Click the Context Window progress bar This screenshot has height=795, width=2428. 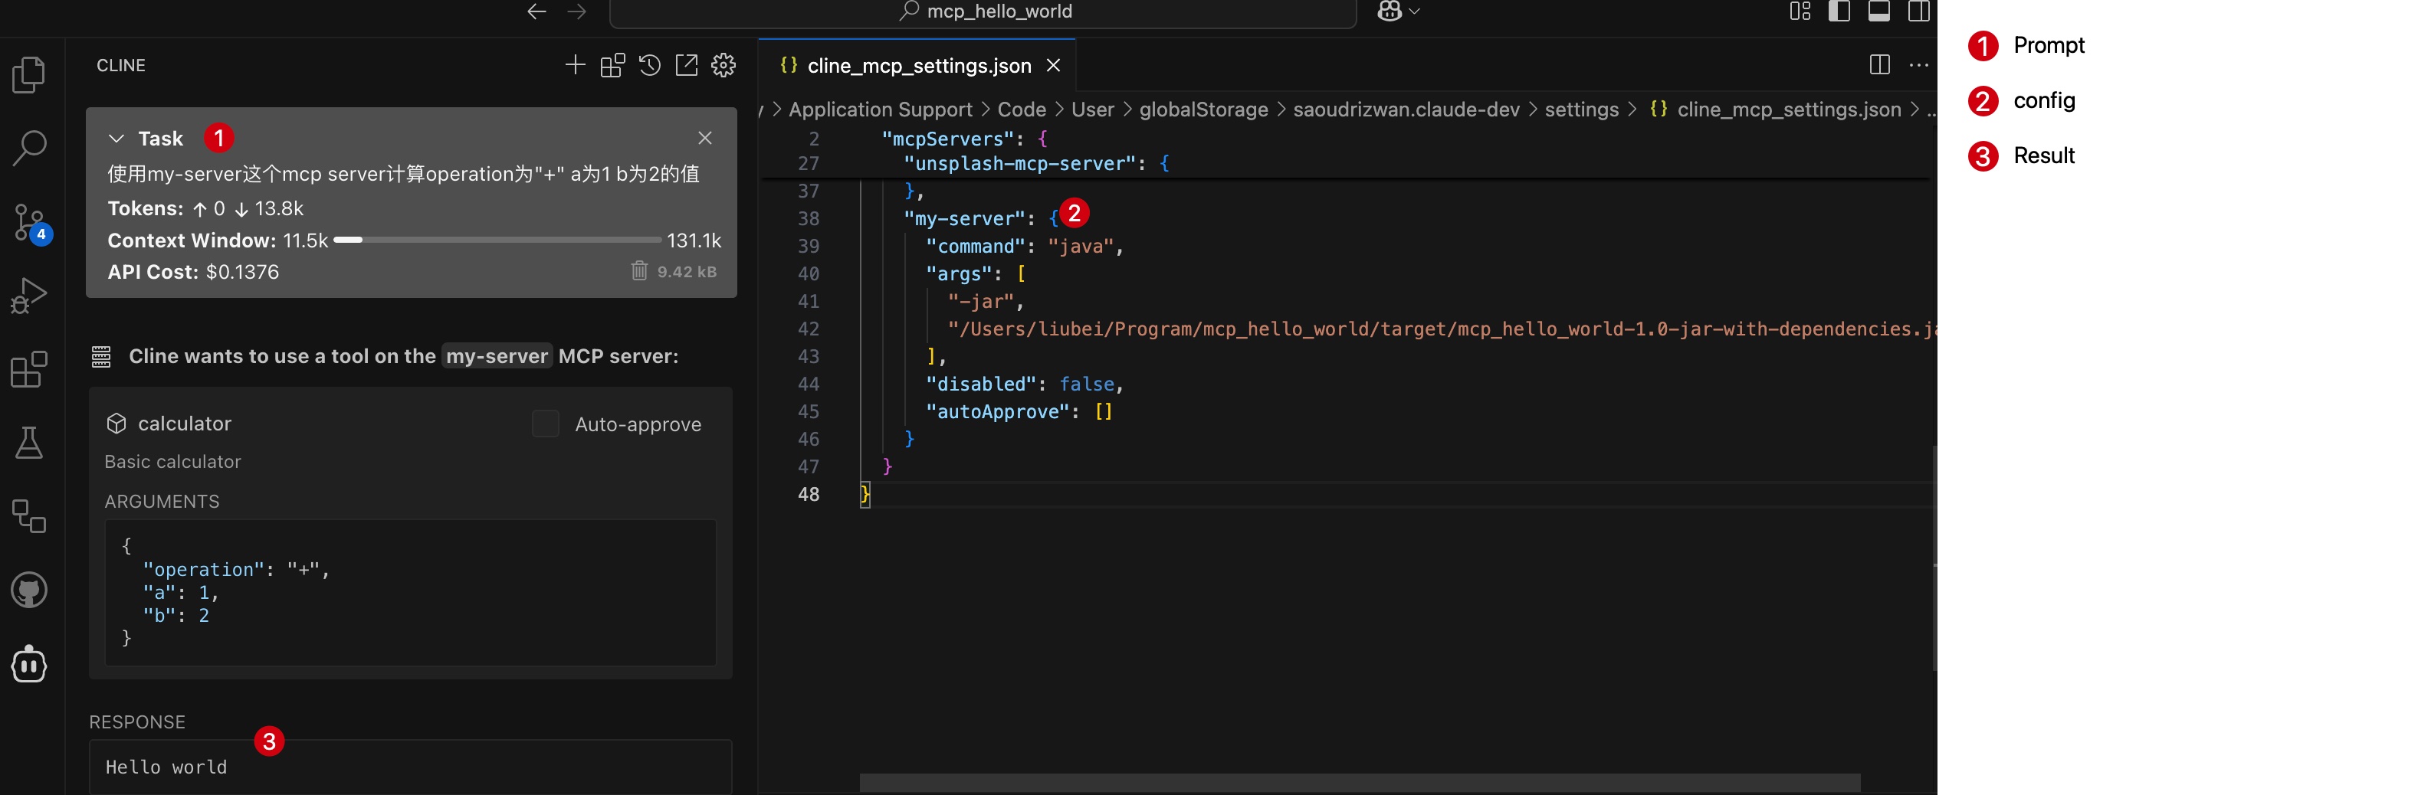click(x=497, y=240)
